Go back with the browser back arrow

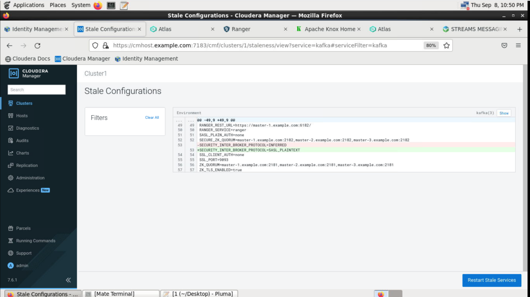(10, 46)
